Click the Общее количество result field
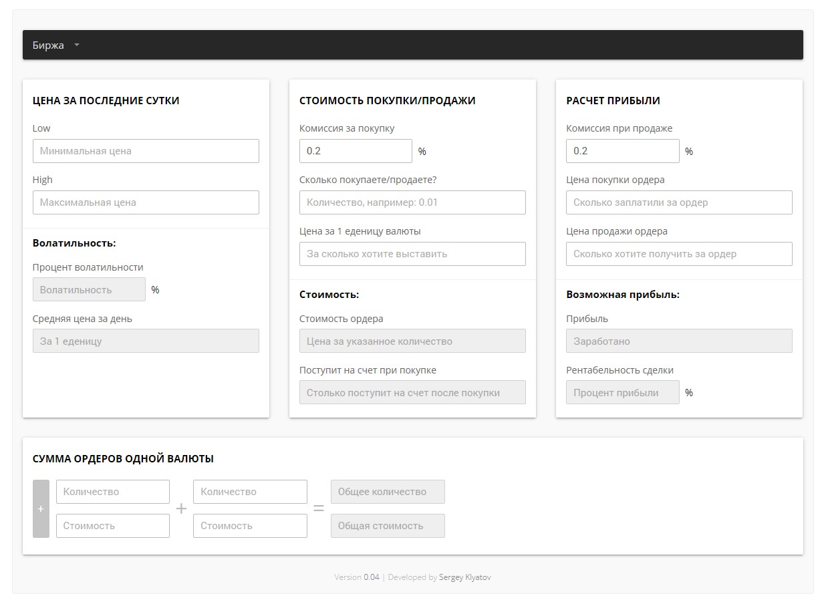 point(388,492)
